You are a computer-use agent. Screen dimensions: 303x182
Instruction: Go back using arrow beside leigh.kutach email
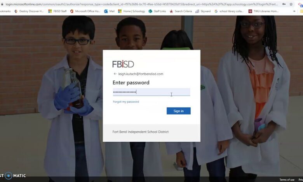[x=115, y=74]
